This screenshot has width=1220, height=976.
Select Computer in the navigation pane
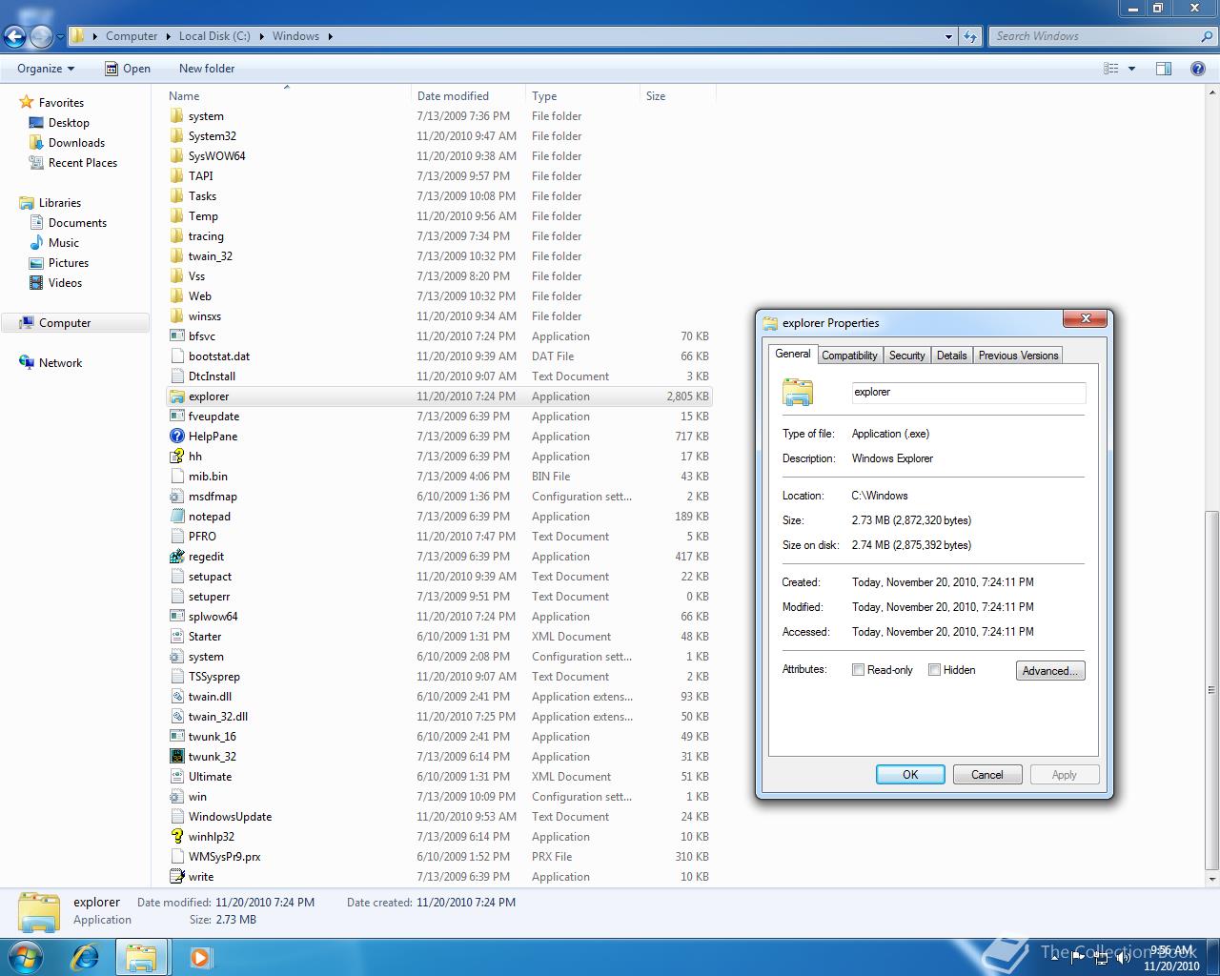point(65,323)
